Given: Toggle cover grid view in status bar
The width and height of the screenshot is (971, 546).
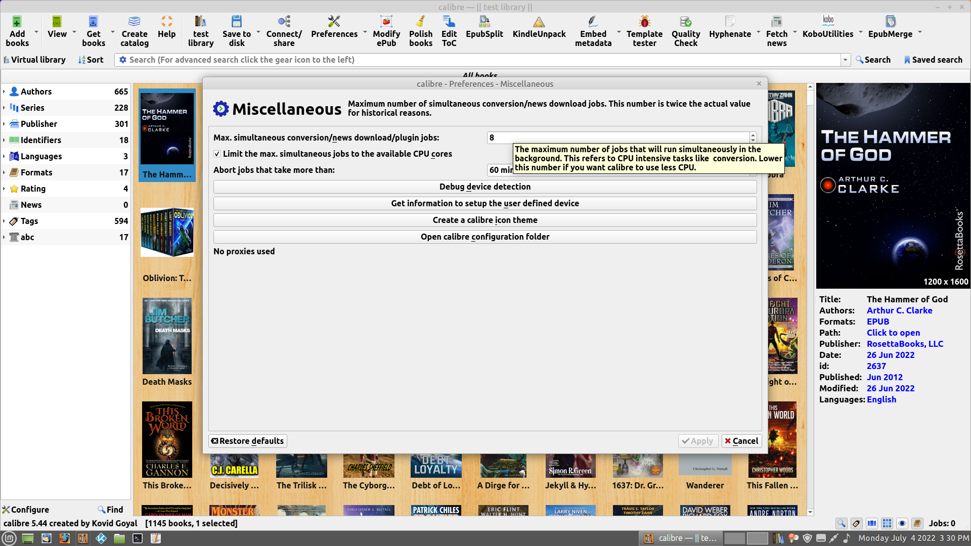Looking at the screenshot, I should pos(887,523).
